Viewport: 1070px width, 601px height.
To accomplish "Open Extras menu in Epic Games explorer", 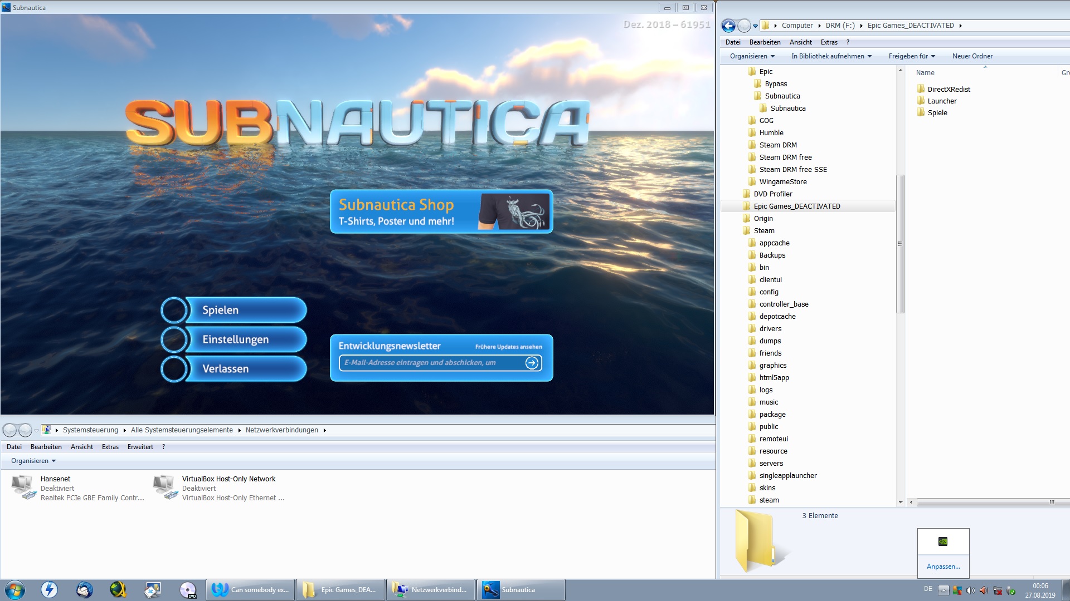I will point(829,42).
